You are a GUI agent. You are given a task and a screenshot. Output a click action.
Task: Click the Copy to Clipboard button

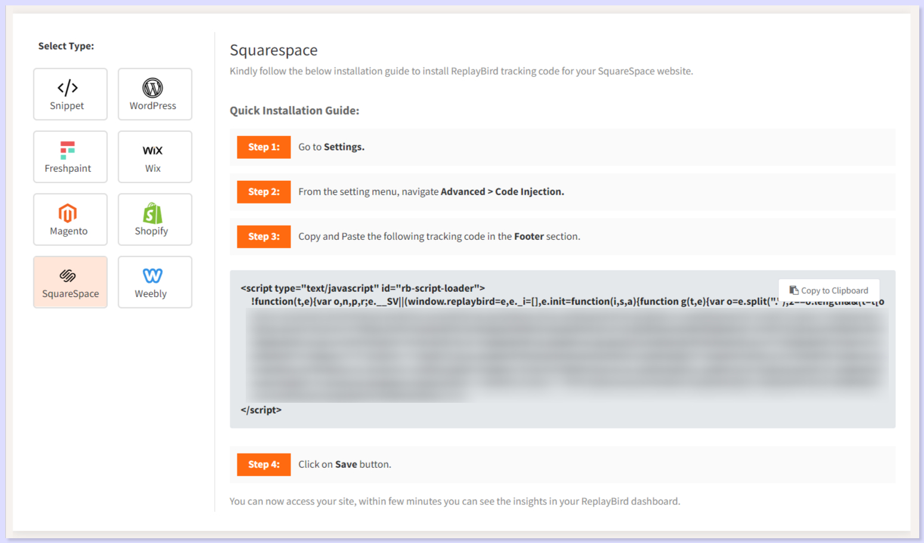click(829, 290)
